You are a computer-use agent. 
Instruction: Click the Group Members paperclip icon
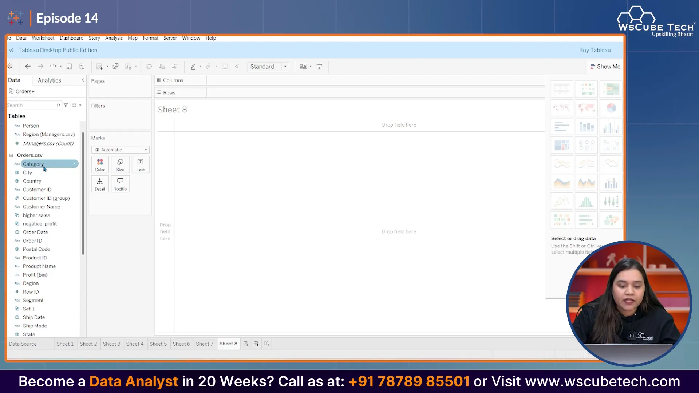click(208, 66)
